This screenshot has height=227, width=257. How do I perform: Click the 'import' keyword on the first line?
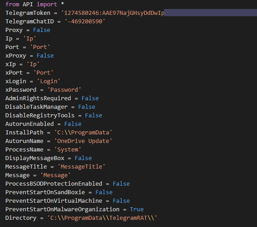(47, 4)
